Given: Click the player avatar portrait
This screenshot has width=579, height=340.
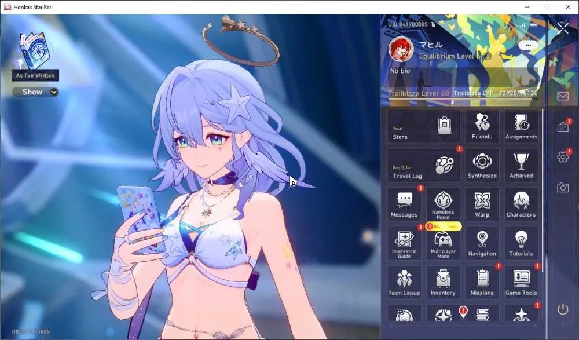Looking at the screenshot, I should (x=401, y=49).
